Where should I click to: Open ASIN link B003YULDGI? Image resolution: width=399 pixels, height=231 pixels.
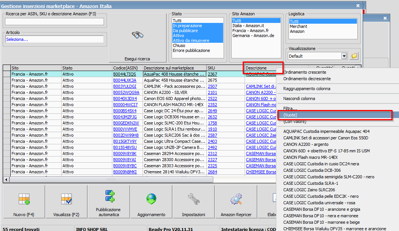(x=125, y=86)
